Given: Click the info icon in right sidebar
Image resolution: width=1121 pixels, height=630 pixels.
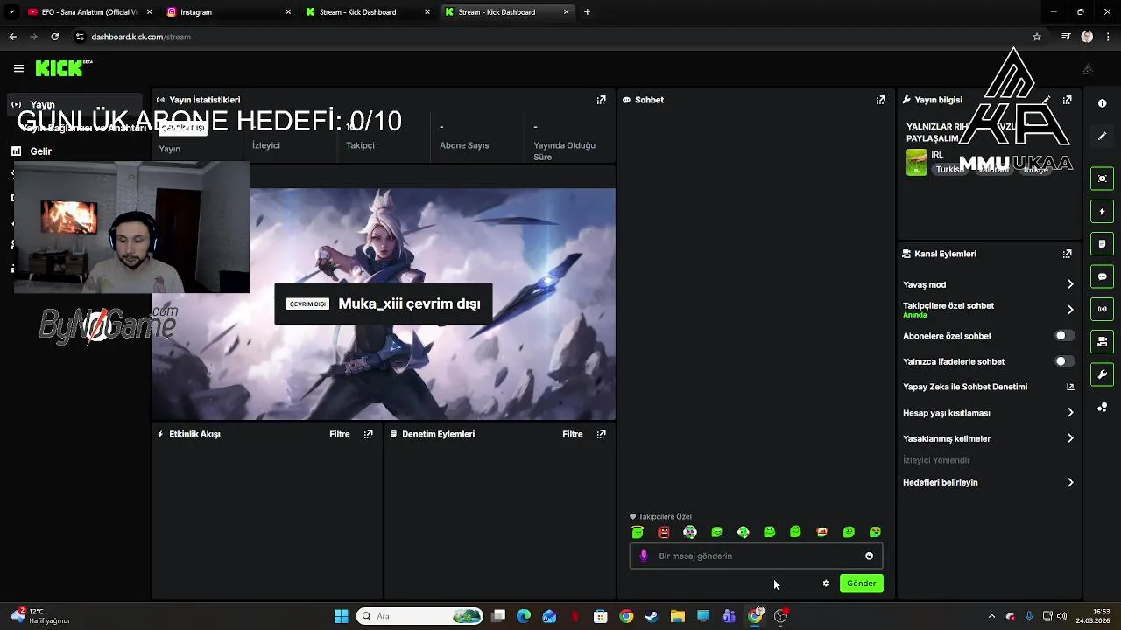Looking at the screenshot, I should (x=1102, y=103).
